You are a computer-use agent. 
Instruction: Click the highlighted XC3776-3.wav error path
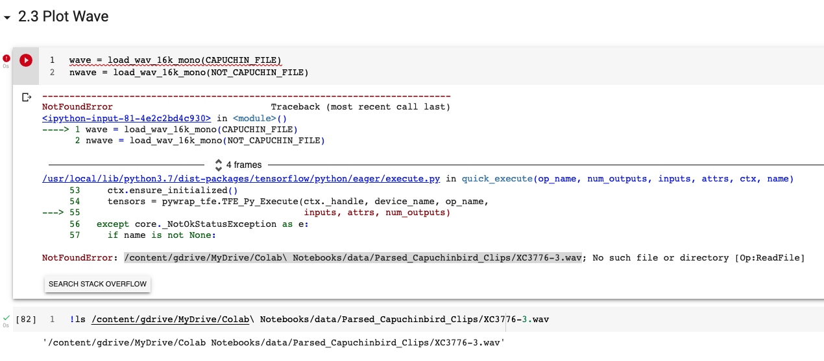[x=353, y=258]
